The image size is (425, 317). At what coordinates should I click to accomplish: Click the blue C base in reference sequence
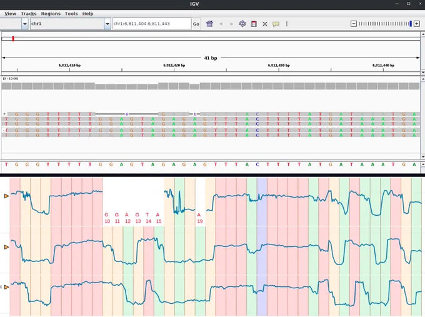coord(257,164)
